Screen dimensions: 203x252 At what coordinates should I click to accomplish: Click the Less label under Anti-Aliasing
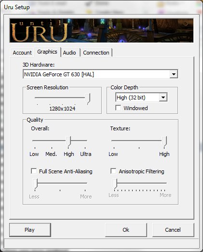34,196
